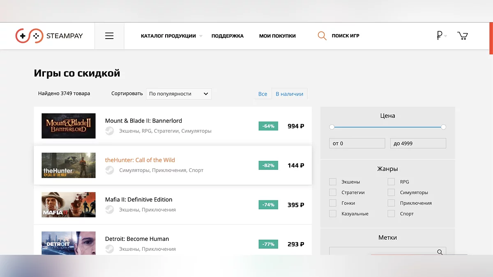The image size is (493, 277).
Task: Click the Steam icon under Mount & Blade II
Action: 110,131
